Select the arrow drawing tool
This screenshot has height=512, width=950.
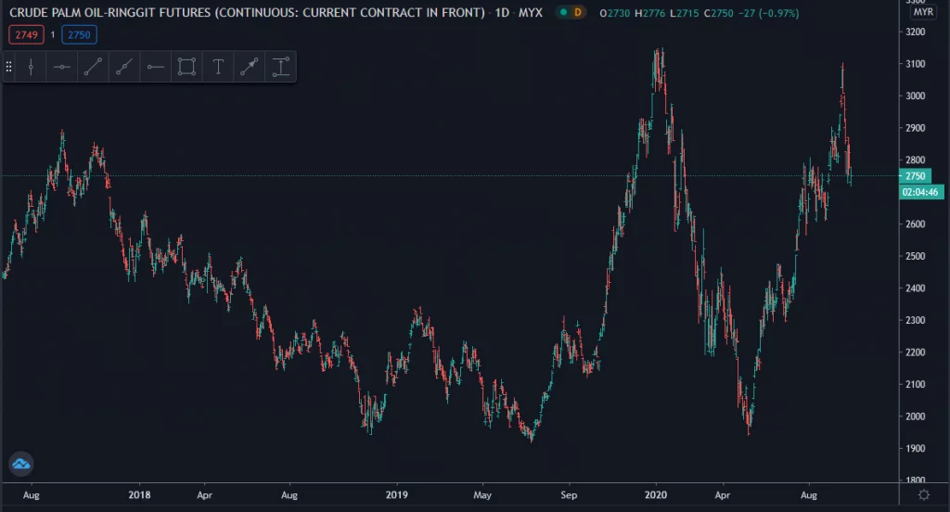(249, 67)
